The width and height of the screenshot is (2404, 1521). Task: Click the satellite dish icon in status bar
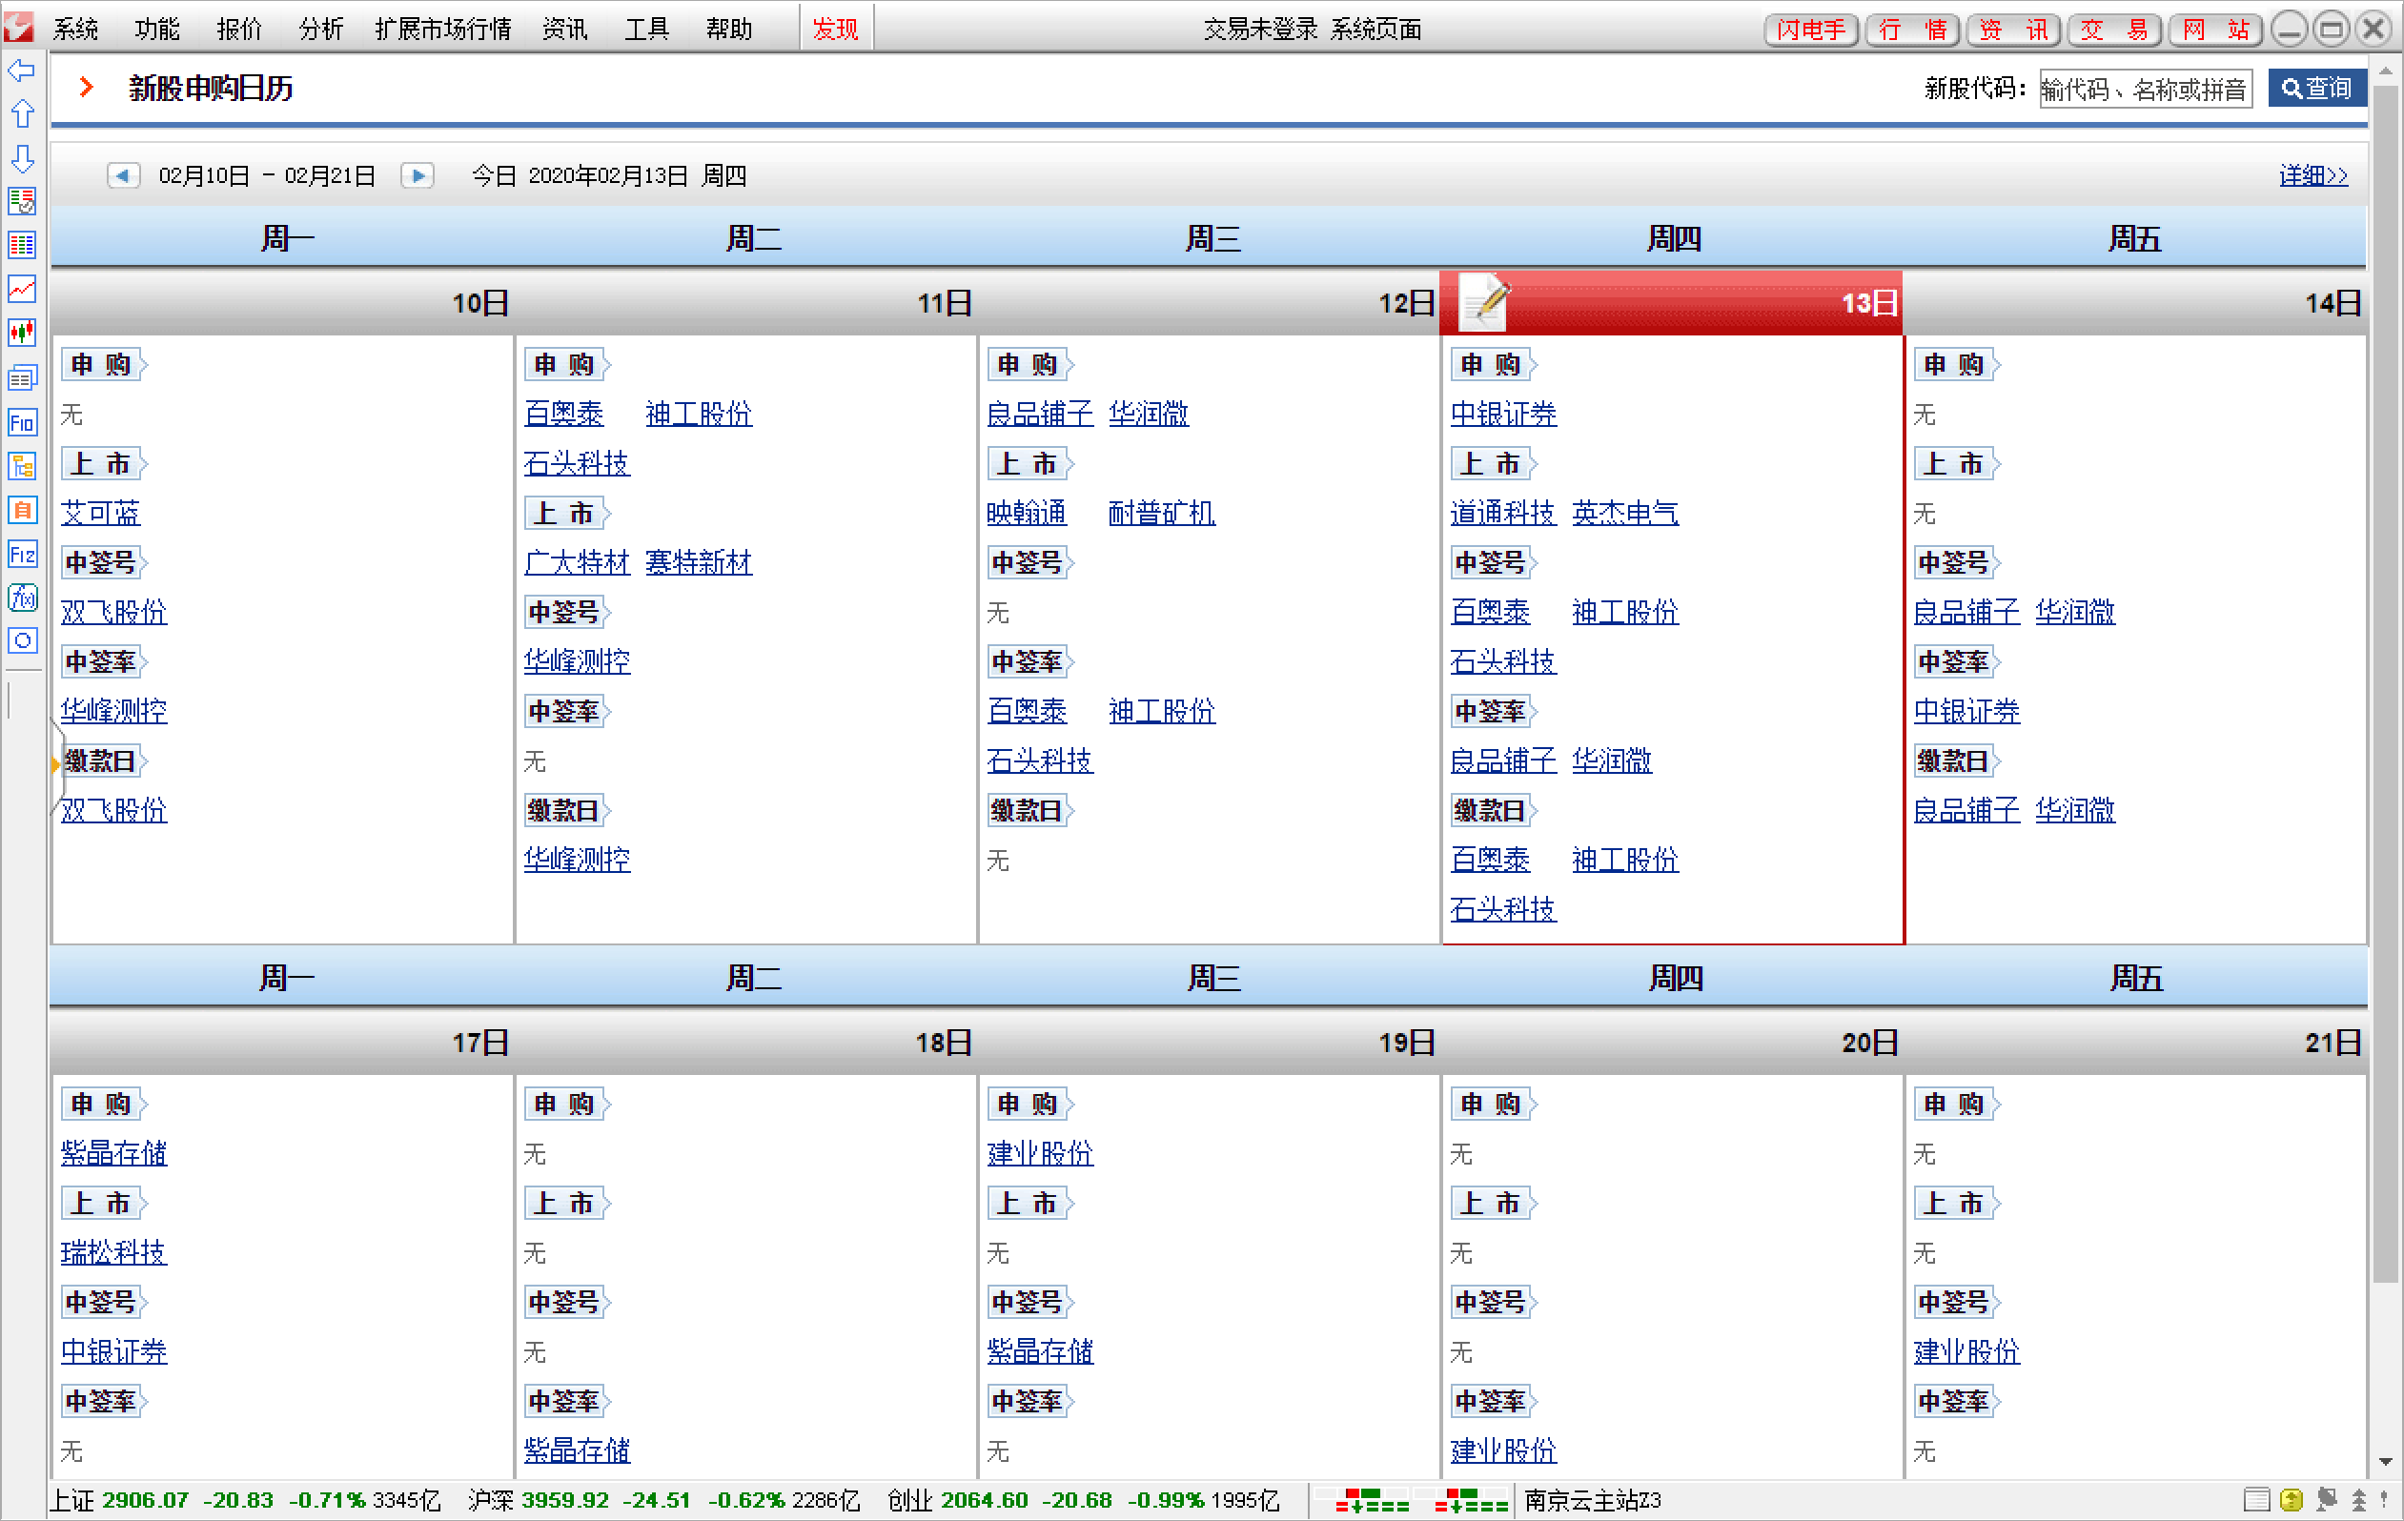click(x=2326, y=1499)
